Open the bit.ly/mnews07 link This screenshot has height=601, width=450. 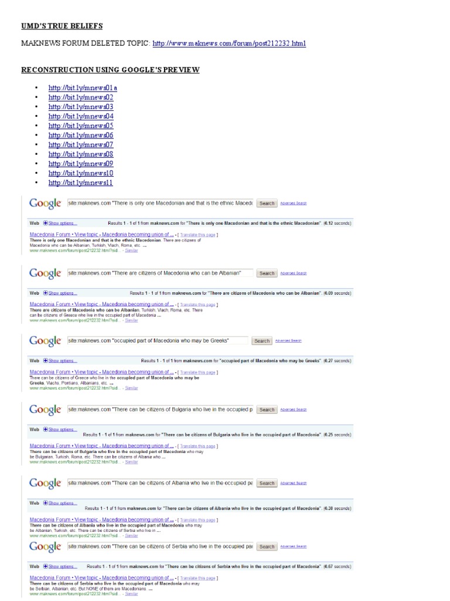pyautogui.click(x=81, y=144)
